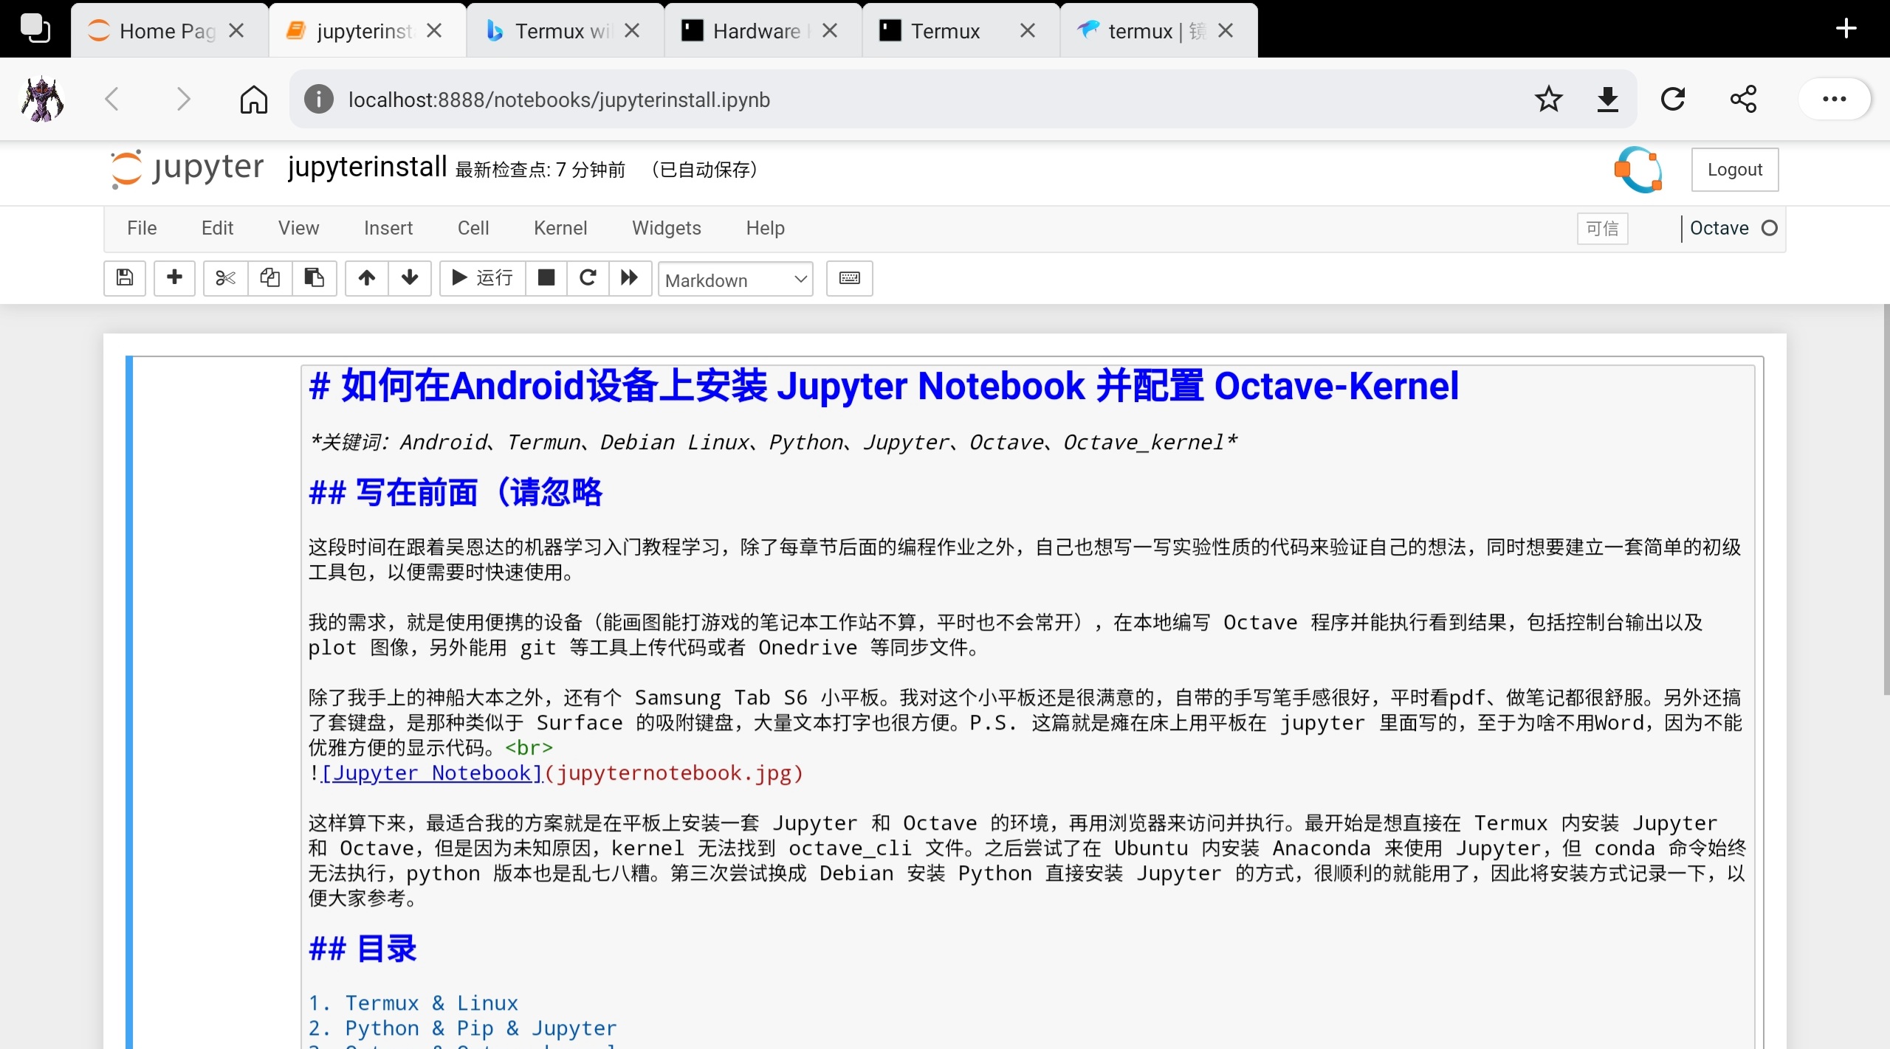1890x1049 pixels.
Task: Open the browser three-dot options menu
Action: coord(1834,99)
